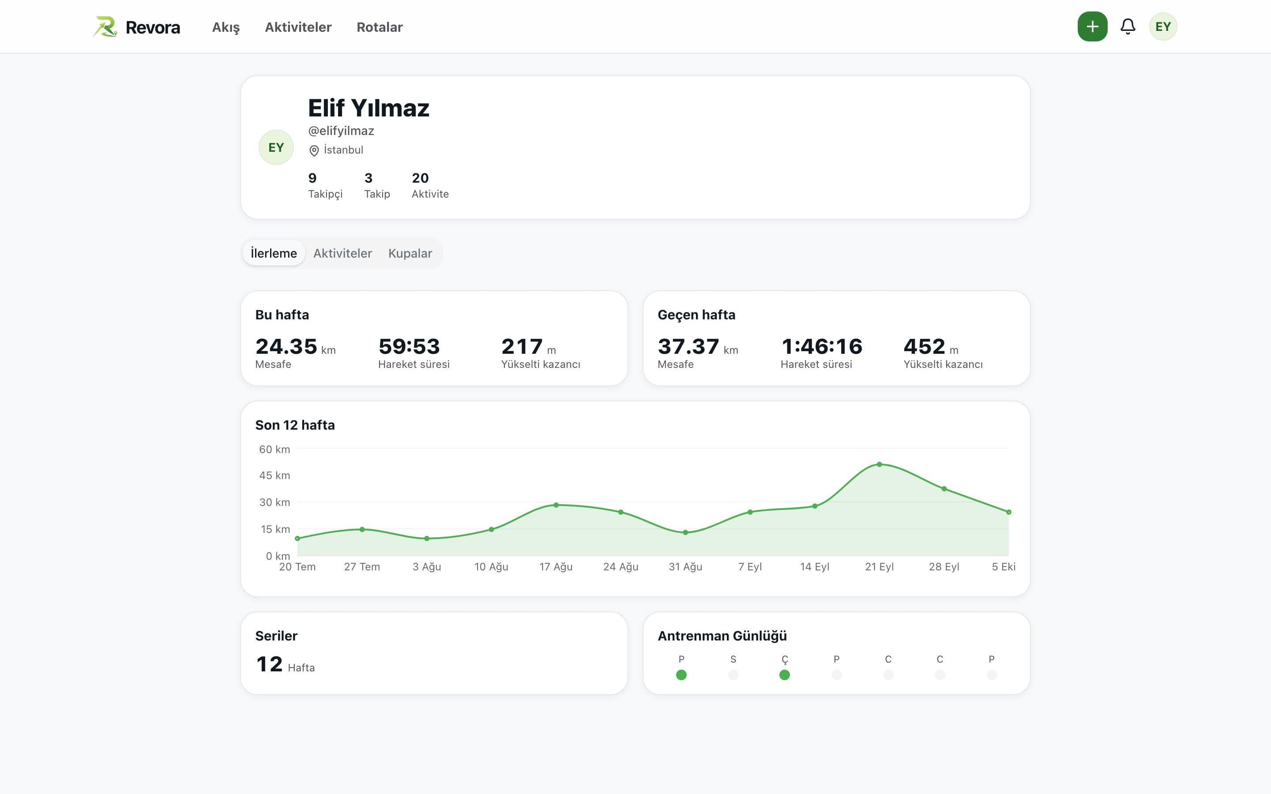Click the EY profile avatar beside Elif Yılmaz
Screen dimensions: 1271x794
[276, 148]
